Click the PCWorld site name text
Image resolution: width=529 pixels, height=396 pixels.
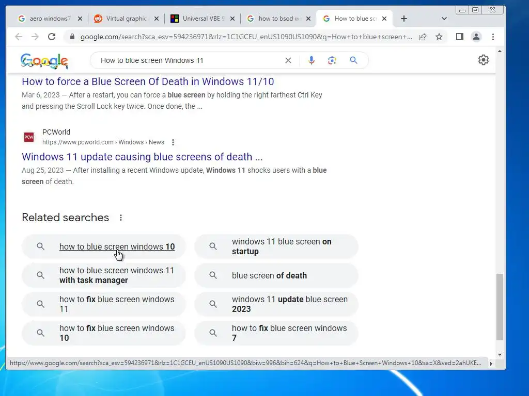click(x=56, y=132)
